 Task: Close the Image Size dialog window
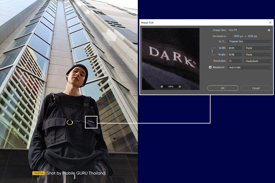click(270, 23)
